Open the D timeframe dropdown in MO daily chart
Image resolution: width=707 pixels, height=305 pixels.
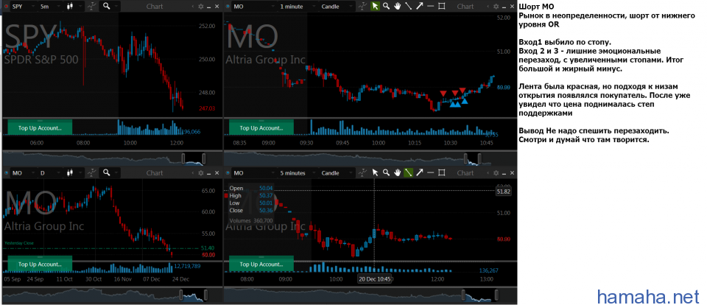(x=49, y=173)
